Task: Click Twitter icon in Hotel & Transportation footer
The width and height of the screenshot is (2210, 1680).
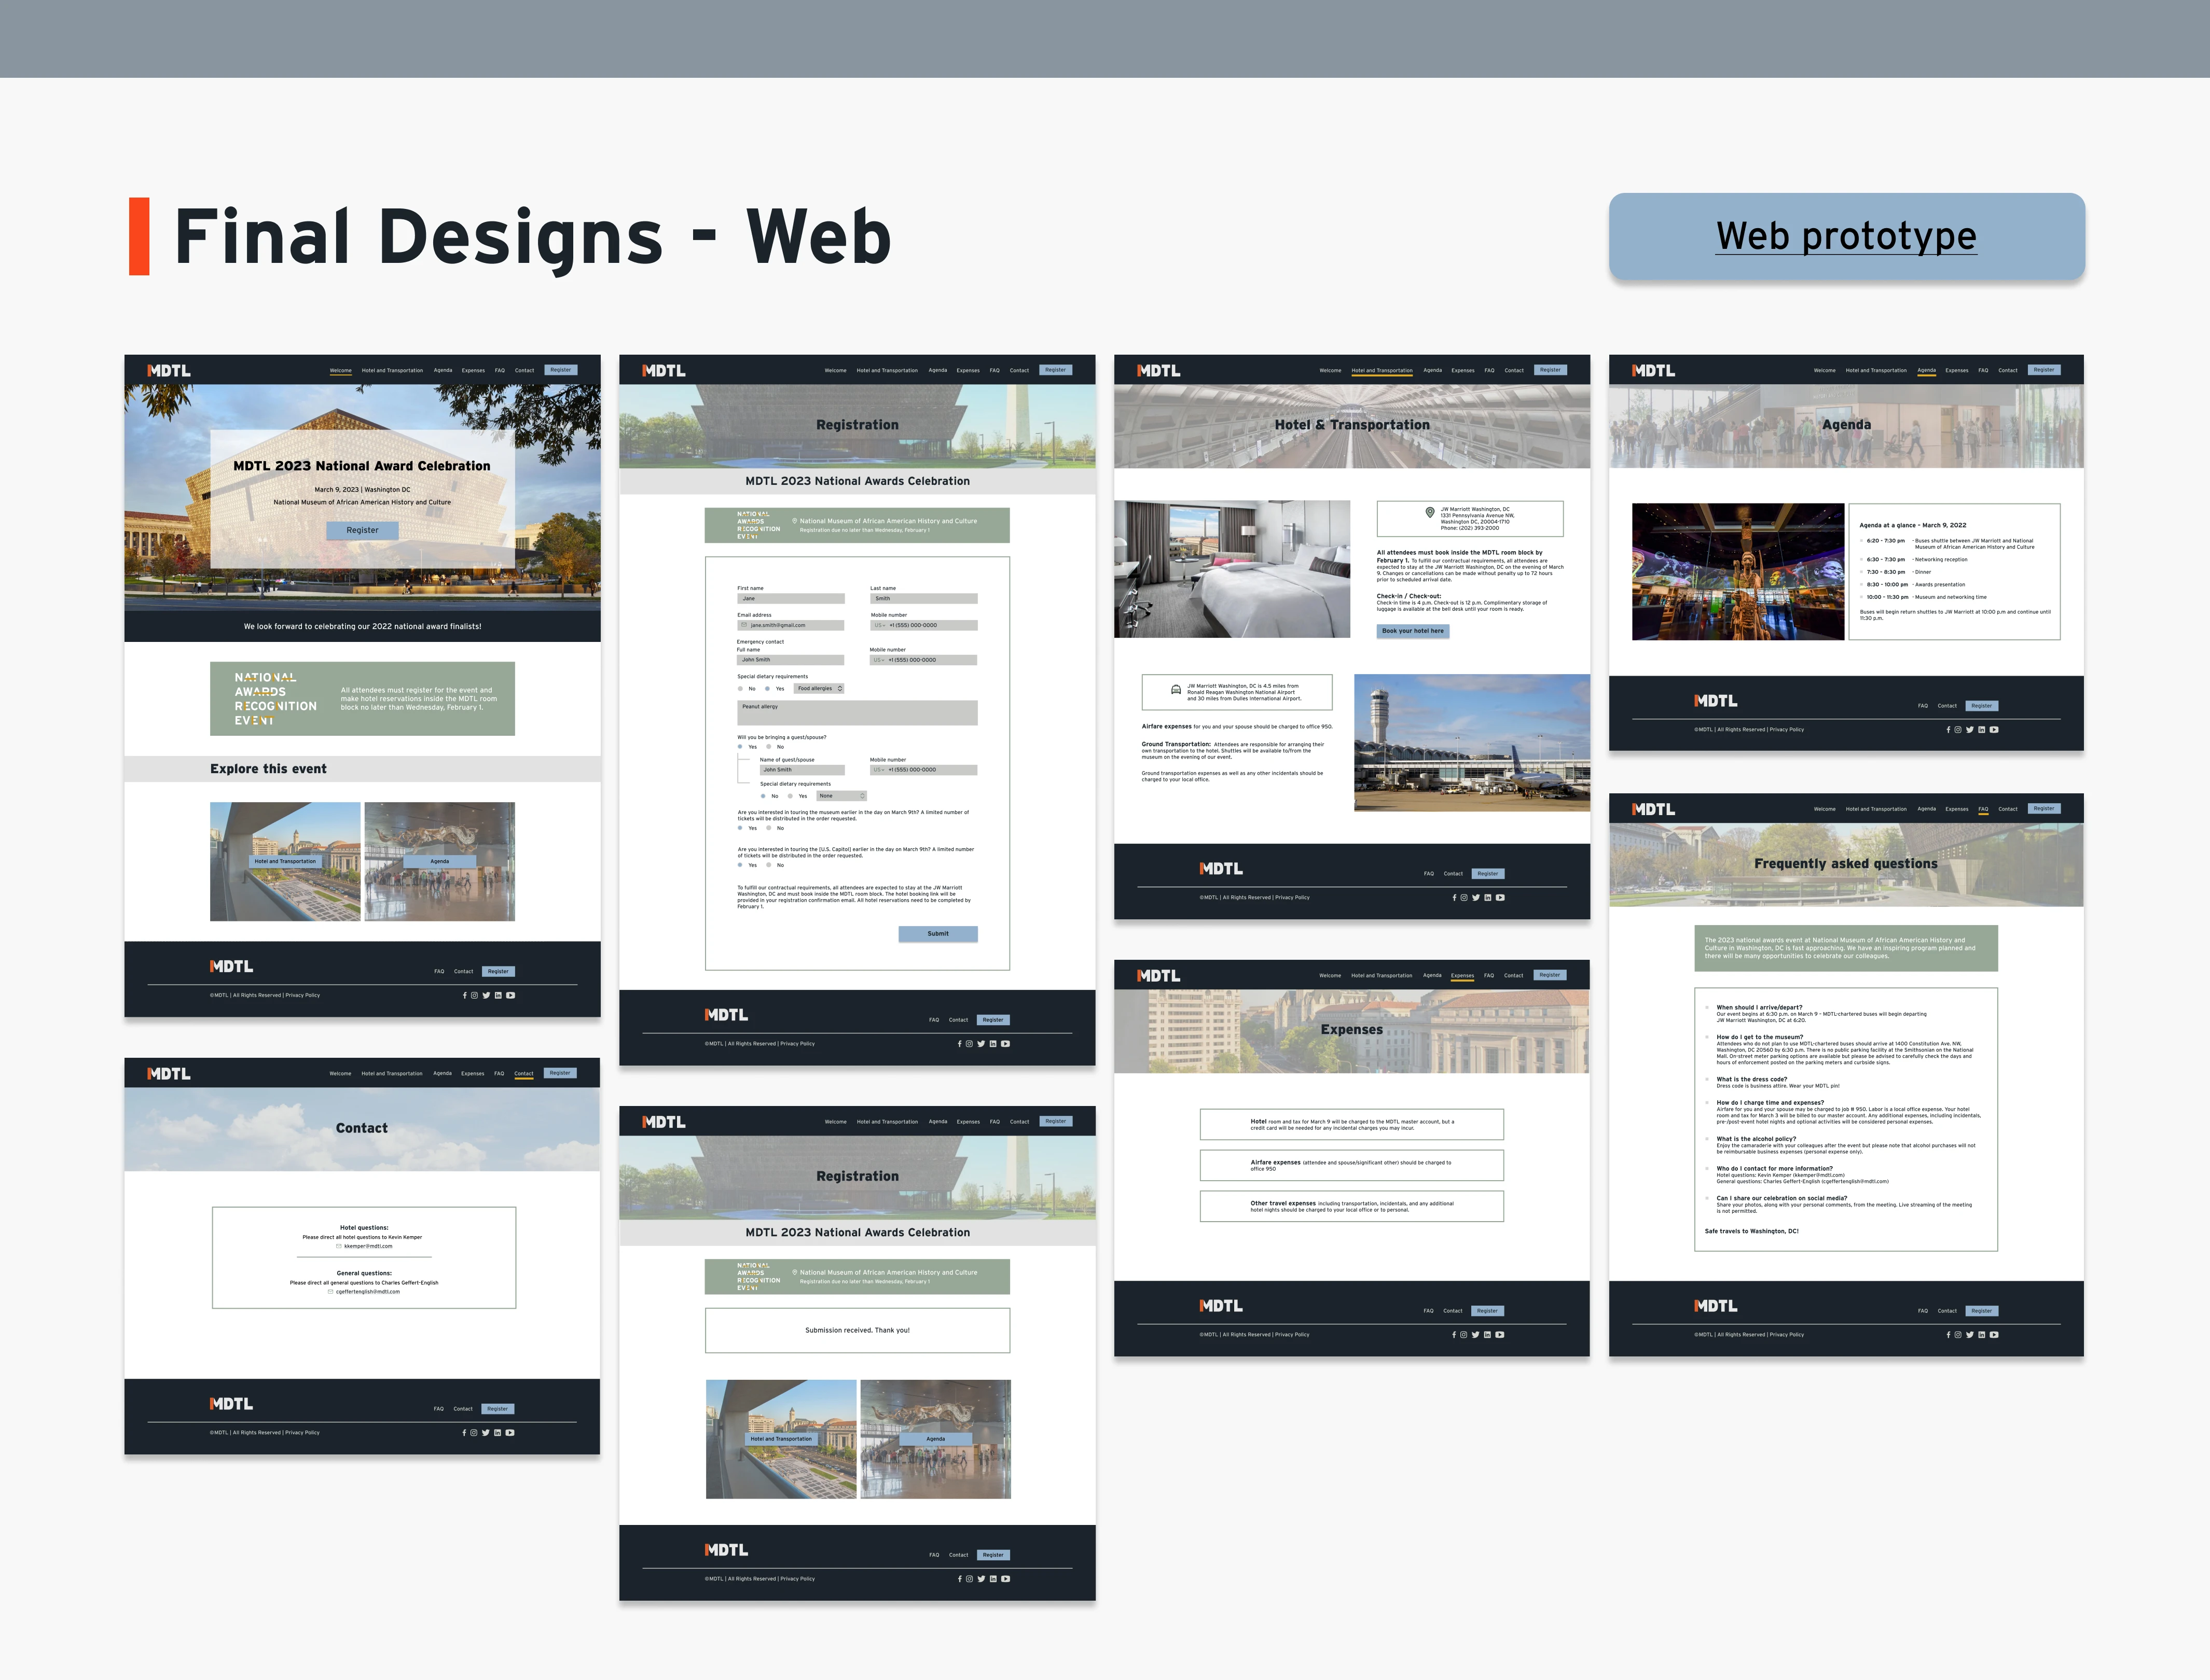Action: pos(1475,897)
